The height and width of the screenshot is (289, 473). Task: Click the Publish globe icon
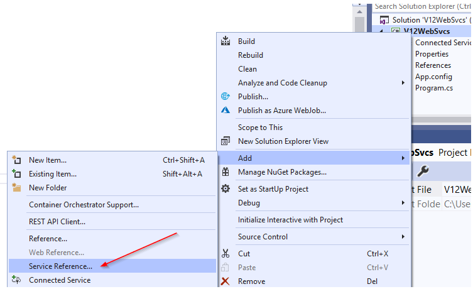[x=226, y=97]
